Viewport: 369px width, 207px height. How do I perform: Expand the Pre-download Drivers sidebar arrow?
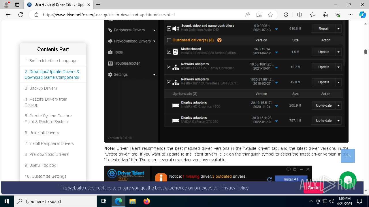click(154, 41)
